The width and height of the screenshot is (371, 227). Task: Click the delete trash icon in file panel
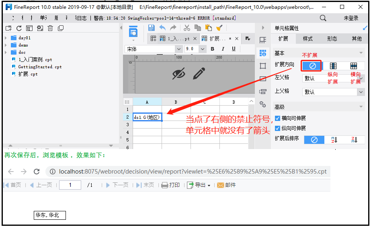click(x=50, y=28)
